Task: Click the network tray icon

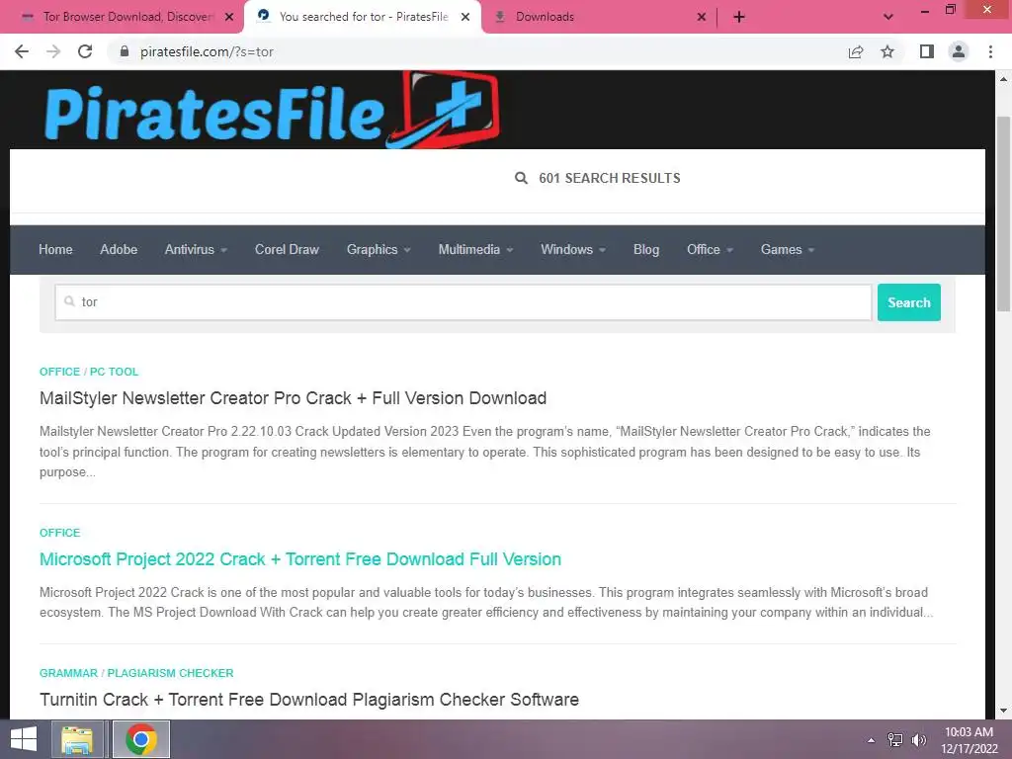Action: (895, 739)
